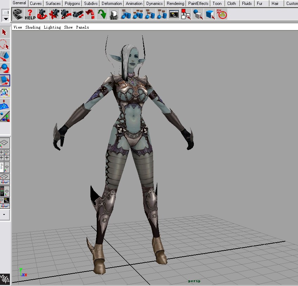The image size is (298, 286).
Task: Expand the panel layout arrow dropdown
Action: click(4, 214)
